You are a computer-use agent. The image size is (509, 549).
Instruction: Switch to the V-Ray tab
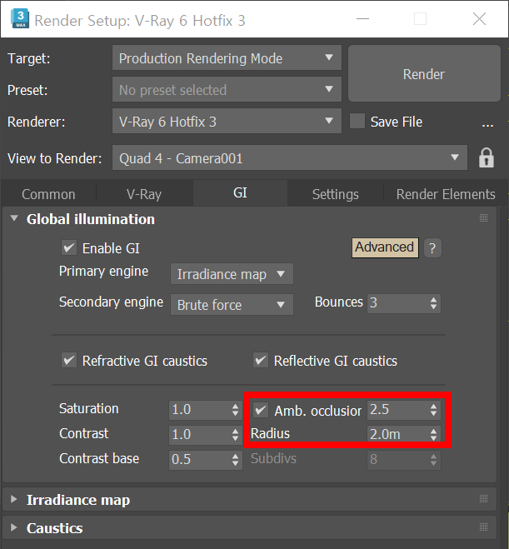144,194
